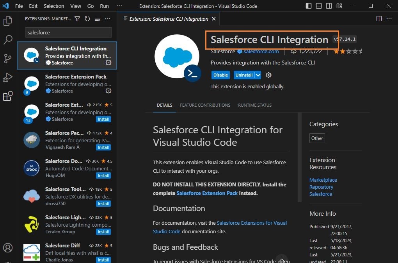Open the Source Control view
Screen dimensions: 398x263
(x=8, y=59)
